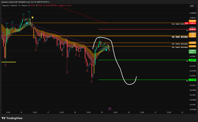Select the green horizontal line at 0.07813

coord(143,60)
